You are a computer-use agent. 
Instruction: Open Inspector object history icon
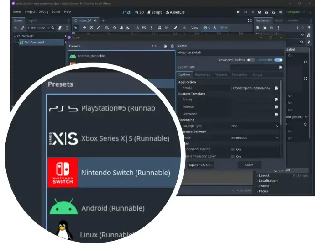(309, 28)
